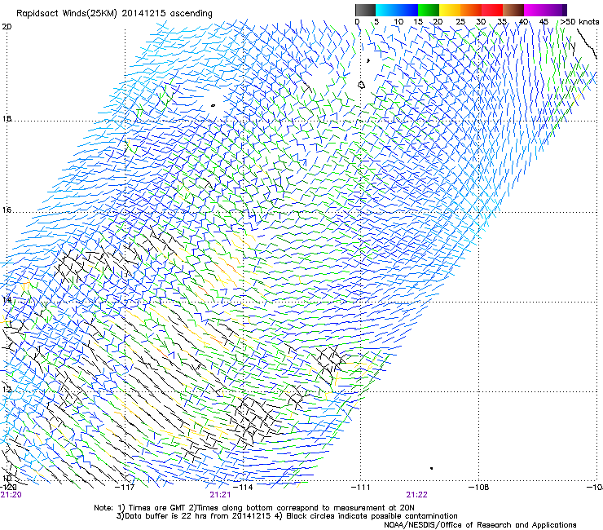Click the longitude label -117
603x530 pixels.
(125, 488)
